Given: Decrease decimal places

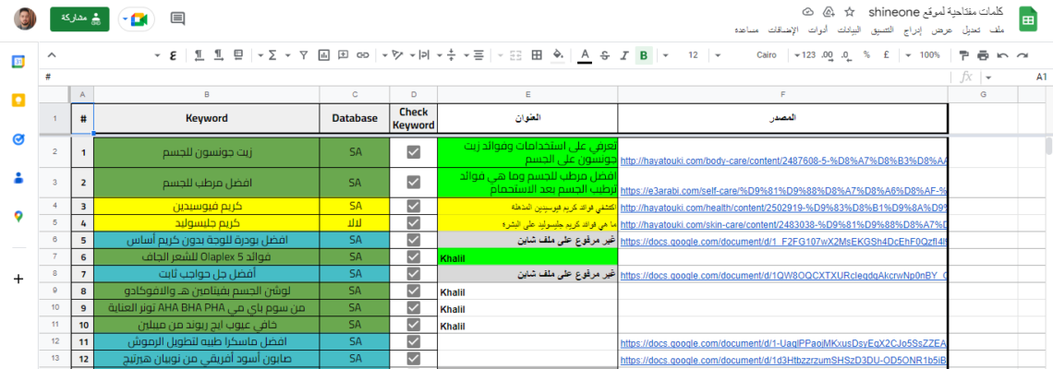Looking at the screenshot, I should click(845, 55).
